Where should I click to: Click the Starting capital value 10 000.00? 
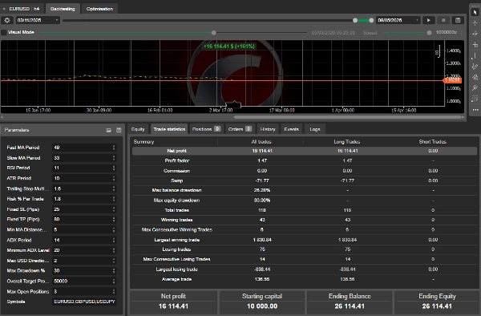tap(262, 306)
